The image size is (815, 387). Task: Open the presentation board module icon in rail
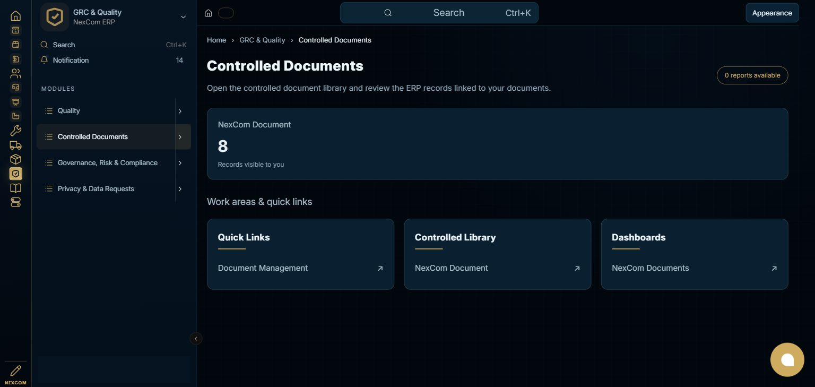(x=15, y=102)
